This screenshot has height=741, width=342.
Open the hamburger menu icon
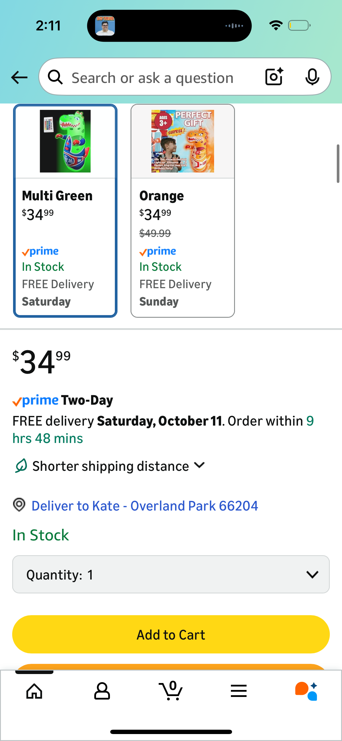[239, 691]
